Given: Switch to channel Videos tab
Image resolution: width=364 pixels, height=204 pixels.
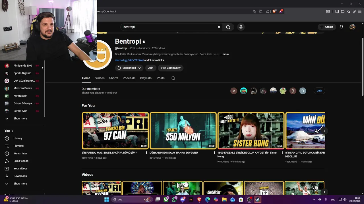Looking at the screenshot, I should click(x=100, y=78).
